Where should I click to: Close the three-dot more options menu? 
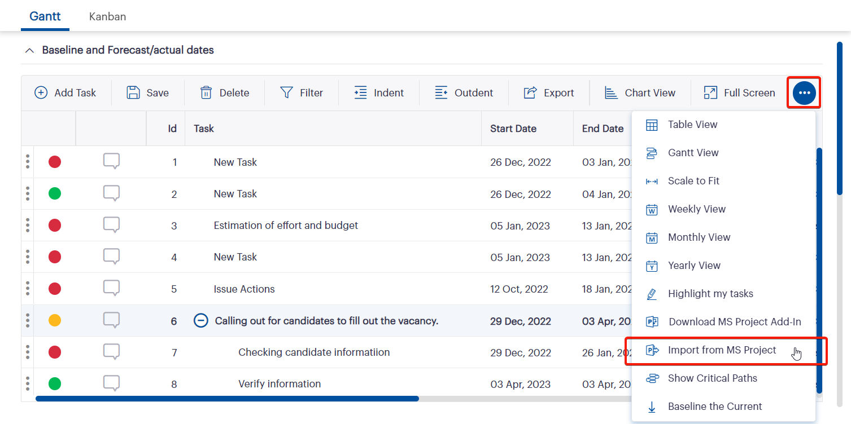[804, 93]
